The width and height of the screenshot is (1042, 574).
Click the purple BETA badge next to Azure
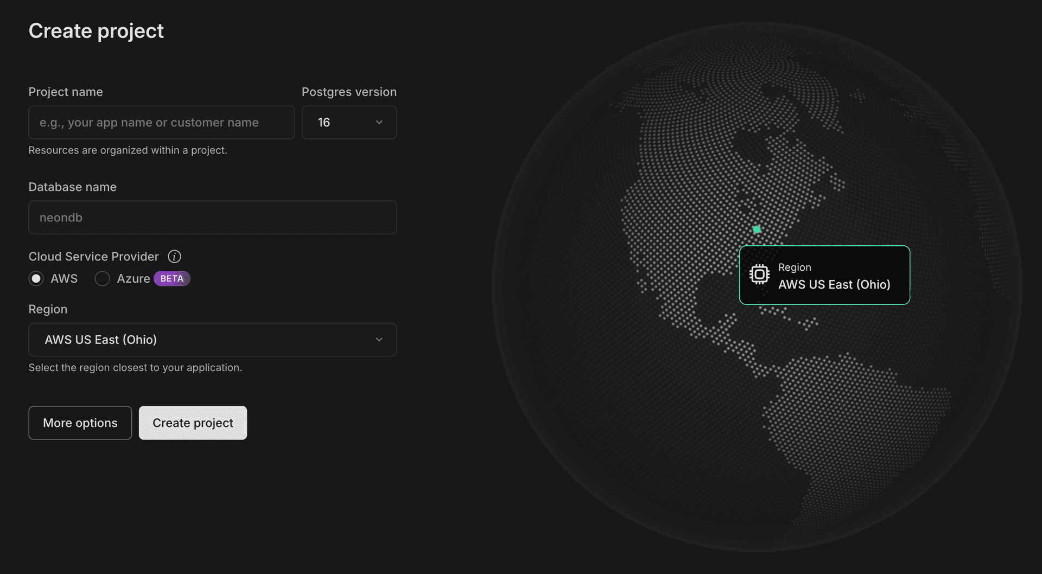coord(171,278)
